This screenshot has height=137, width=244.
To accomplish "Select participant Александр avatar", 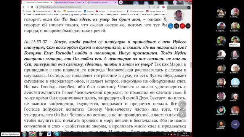I will pos(221,40).
